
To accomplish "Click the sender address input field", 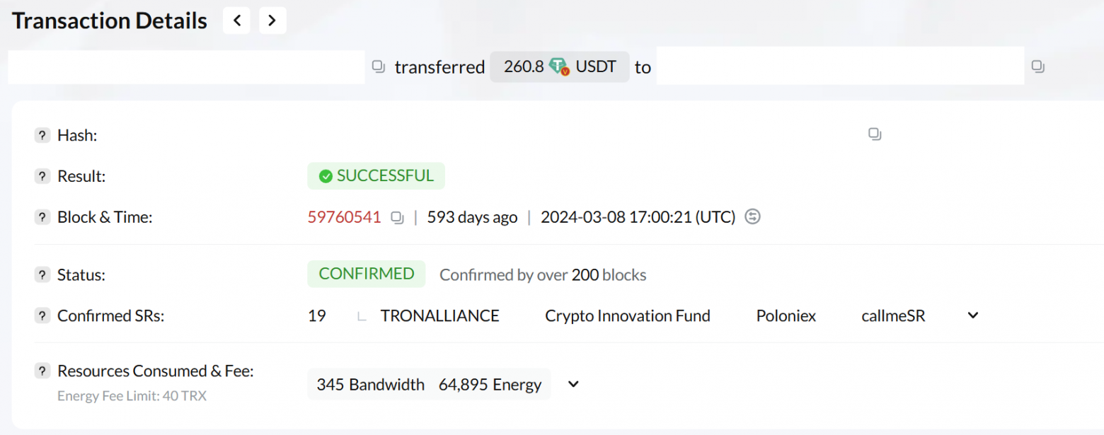I will pos(184,66).
